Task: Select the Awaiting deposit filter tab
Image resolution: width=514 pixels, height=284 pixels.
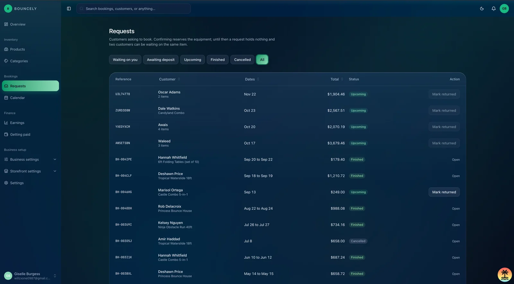Action: pyautogui.click(x=161, y=60)
